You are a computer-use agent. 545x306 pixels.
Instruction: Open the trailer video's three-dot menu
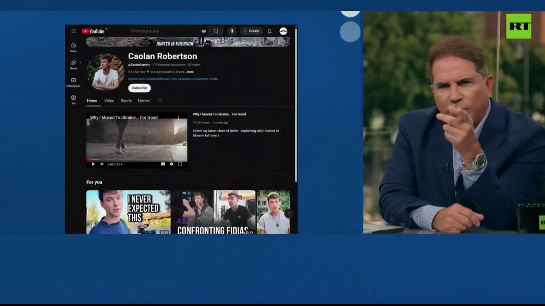(178, 117)
